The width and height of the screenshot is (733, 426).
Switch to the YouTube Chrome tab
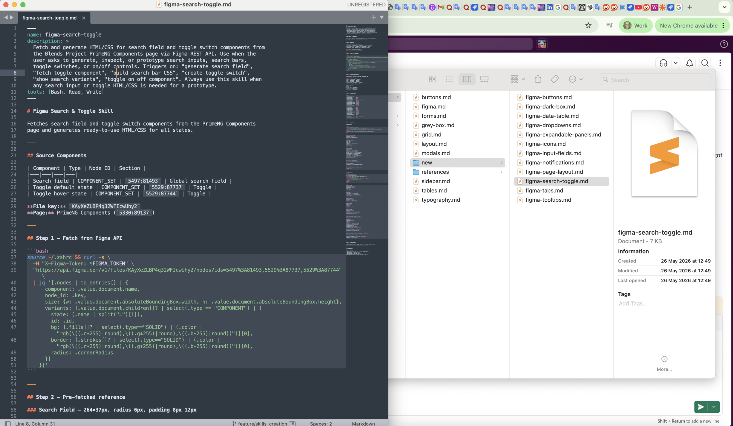click(x=638, y=7)
